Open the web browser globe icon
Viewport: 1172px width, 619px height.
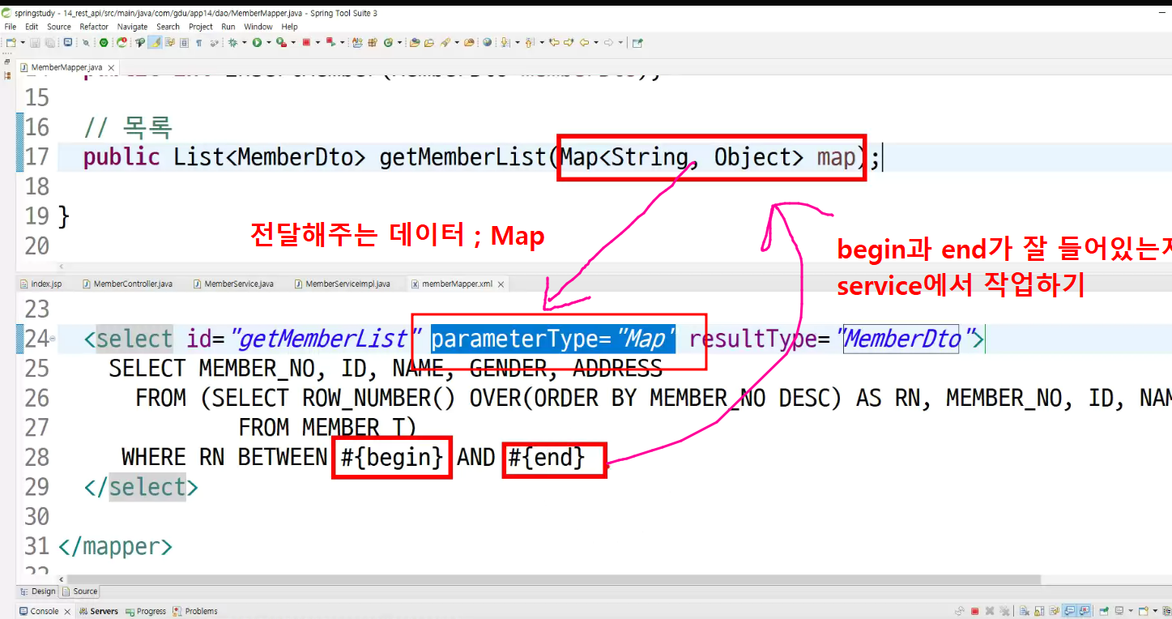click(x=488, y=42)
